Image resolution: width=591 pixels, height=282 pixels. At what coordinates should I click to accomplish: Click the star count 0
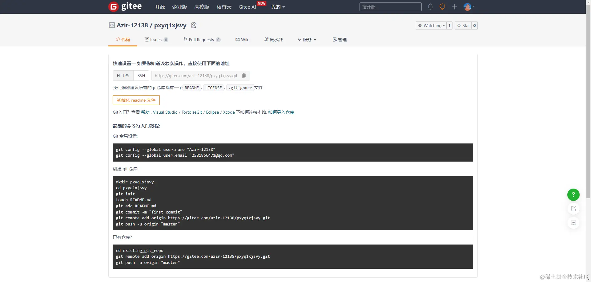point(474,25)
